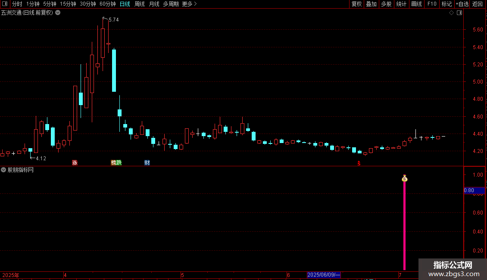Viewport: 487px width, 280px height.
Task: Switch to the 周线 weekly chart
Action: click(x=140, y=4)
